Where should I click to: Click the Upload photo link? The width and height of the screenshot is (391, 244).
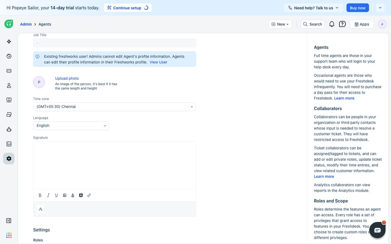pyautogui.click(x=67, y=78)
